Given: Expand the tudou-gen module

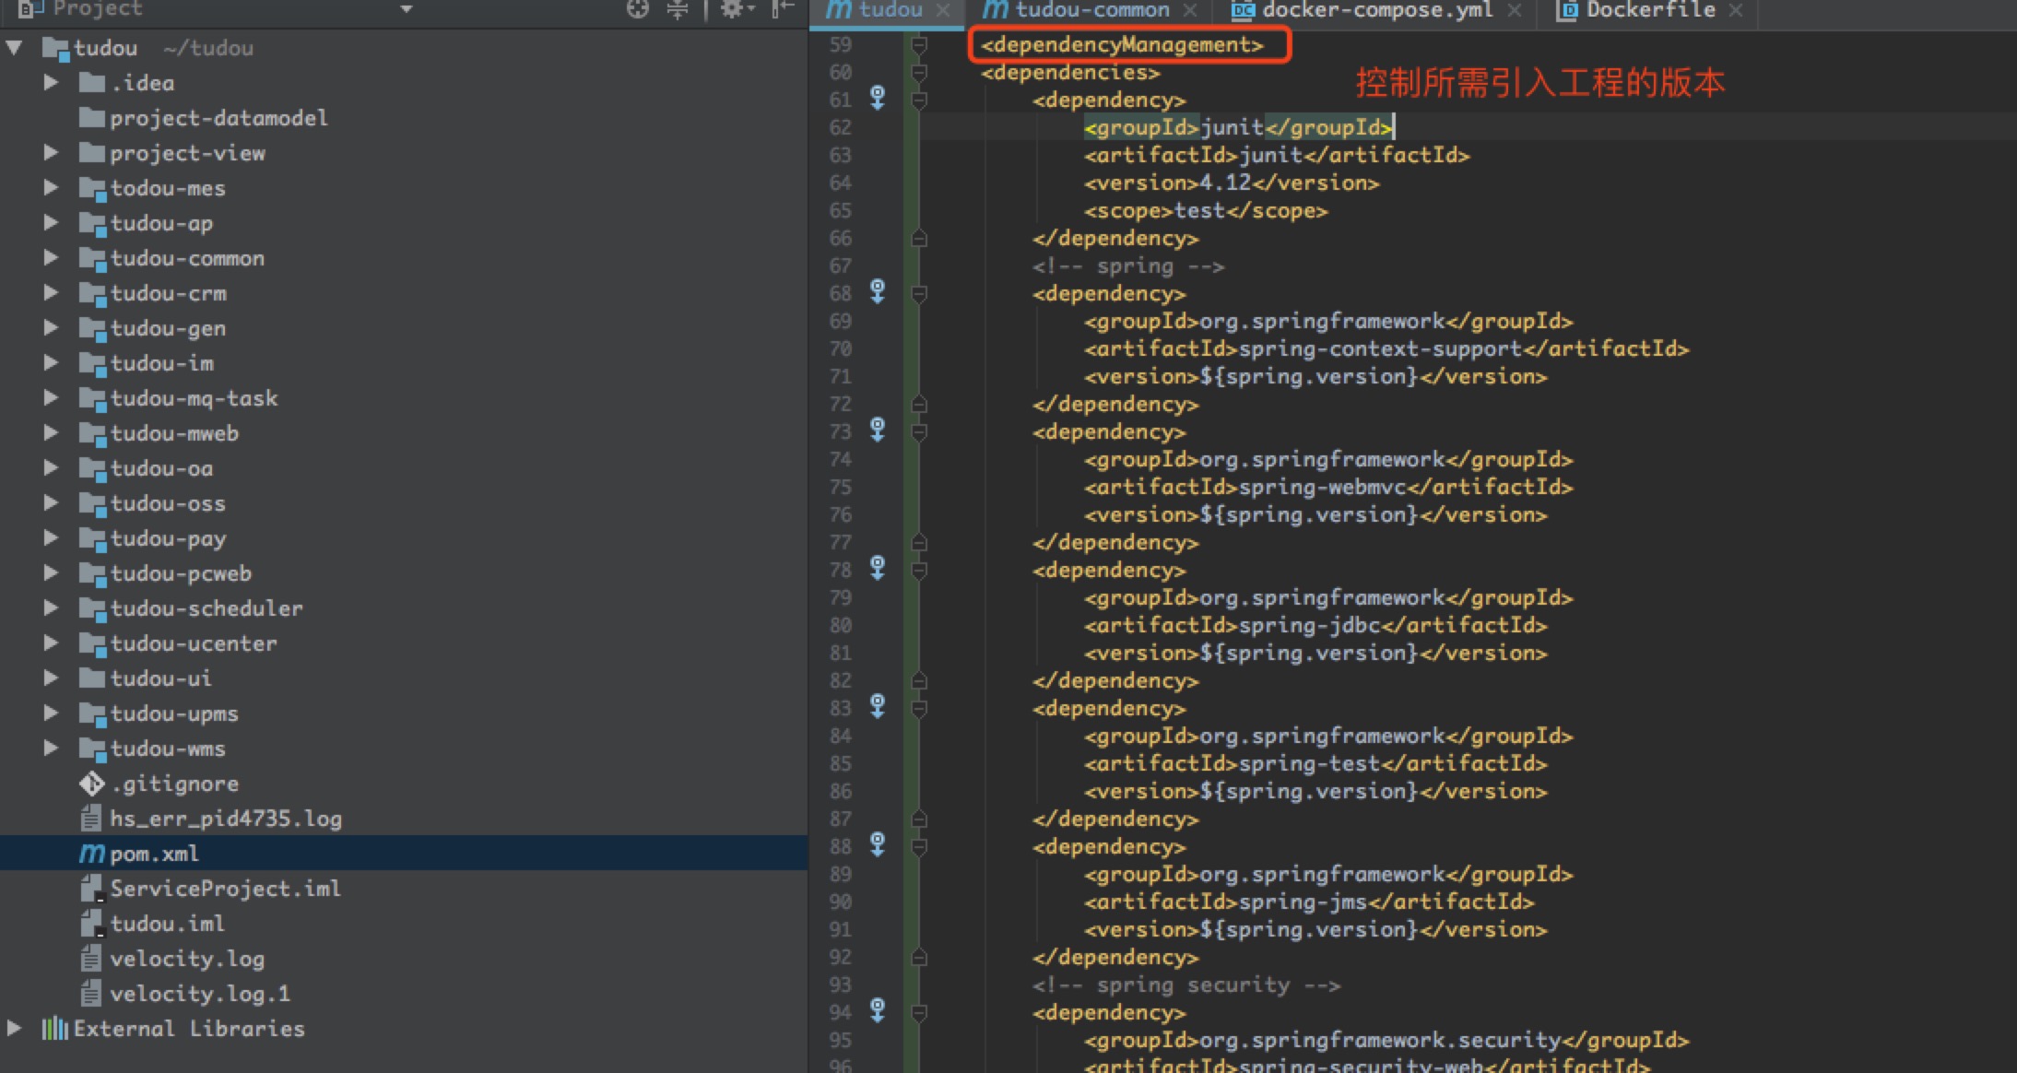Looking at the screenshot, I should [52, 328].
